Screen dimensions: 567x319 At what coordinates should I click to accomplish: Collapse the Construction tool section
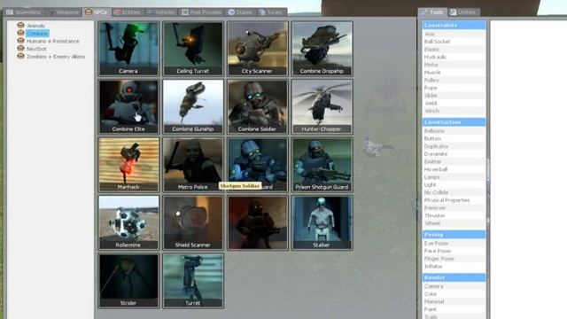click(x=454, y=122)
